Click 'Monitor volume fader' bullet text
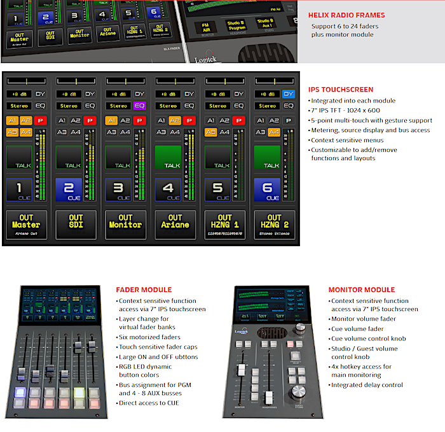445x432 pixels. [364, 319]
